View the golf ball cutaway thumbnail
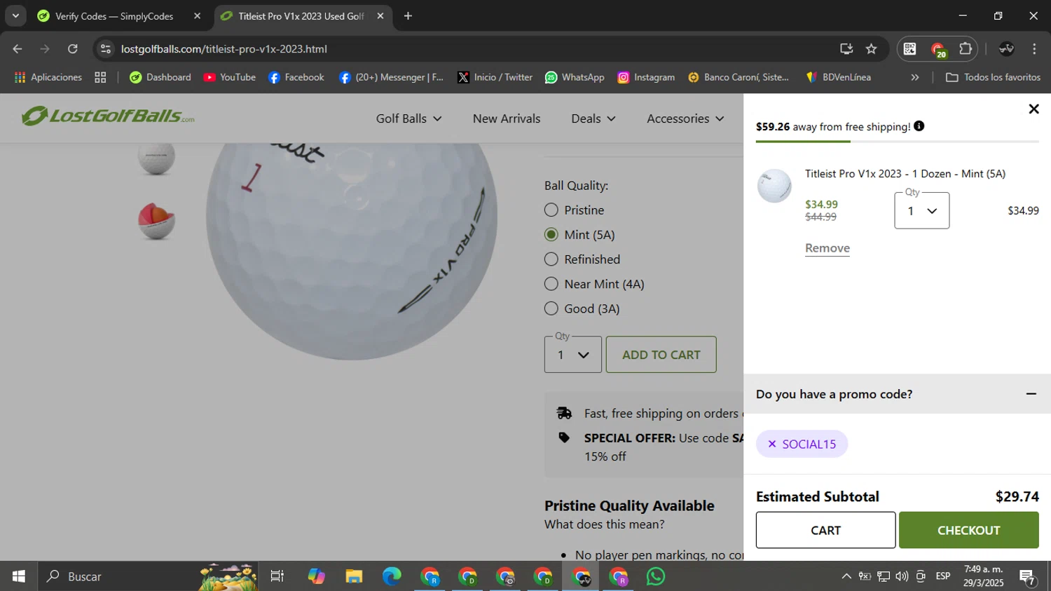This screenshot has width=1051, height=591. point(156,221)
